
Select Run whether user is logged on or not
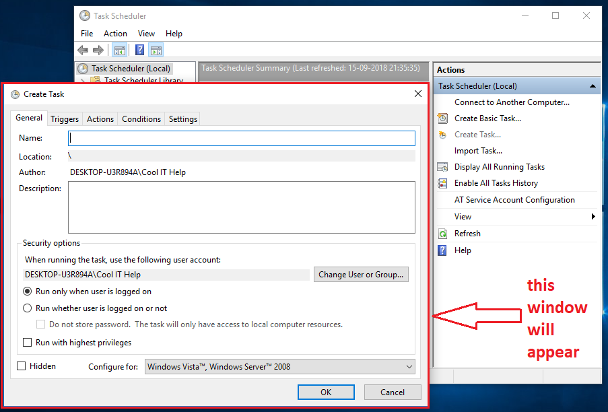[27, 308]
